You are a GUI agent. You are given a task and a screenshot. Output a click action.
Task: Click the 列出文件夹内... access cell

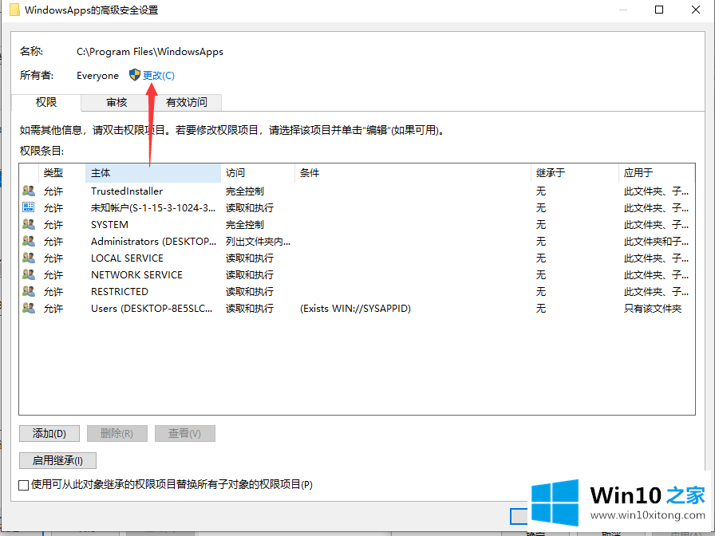(258, 242)
